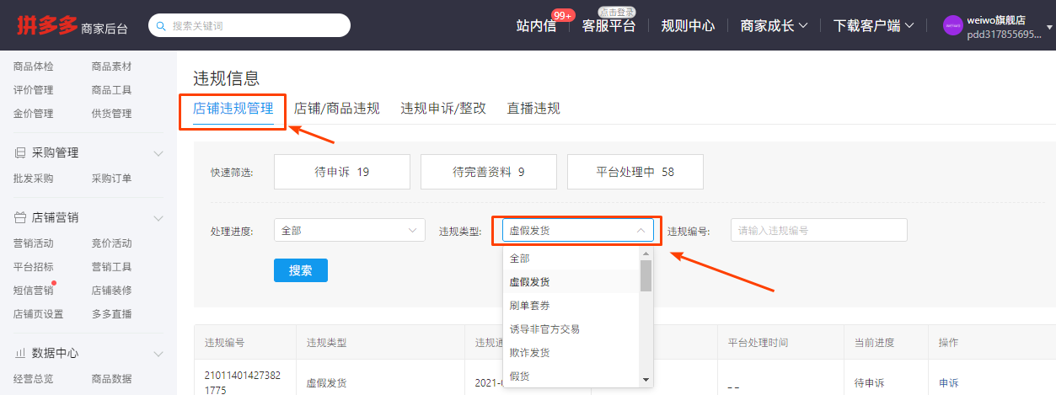The image size is (1056, 395).
Task: Open the 下载客户端 dropdown menu
Action: (873, 25)
